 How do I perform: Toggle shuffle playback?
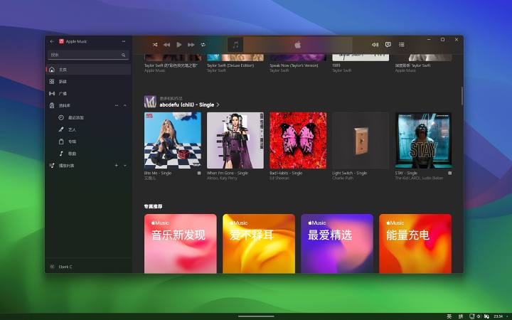point(155,44)
